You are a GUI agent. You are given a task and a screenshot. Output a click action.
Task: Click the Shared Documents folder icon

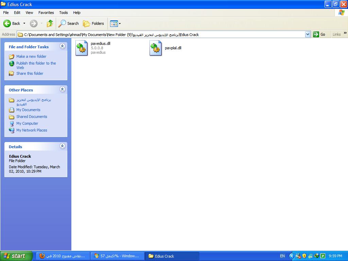(12, 117)
